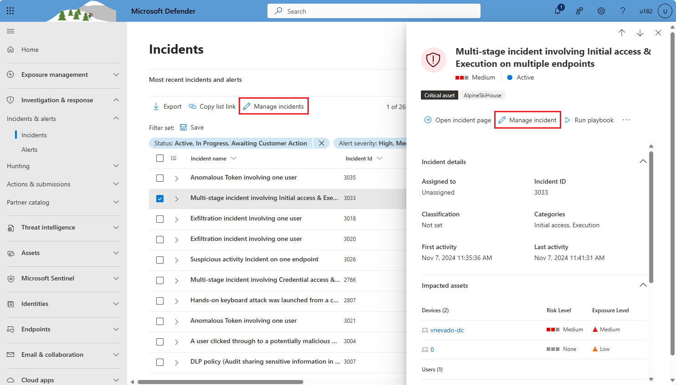This screenshot has width=676, height=385.
Task: Toggle the left navigation hamburger menu
Action: 10,31
